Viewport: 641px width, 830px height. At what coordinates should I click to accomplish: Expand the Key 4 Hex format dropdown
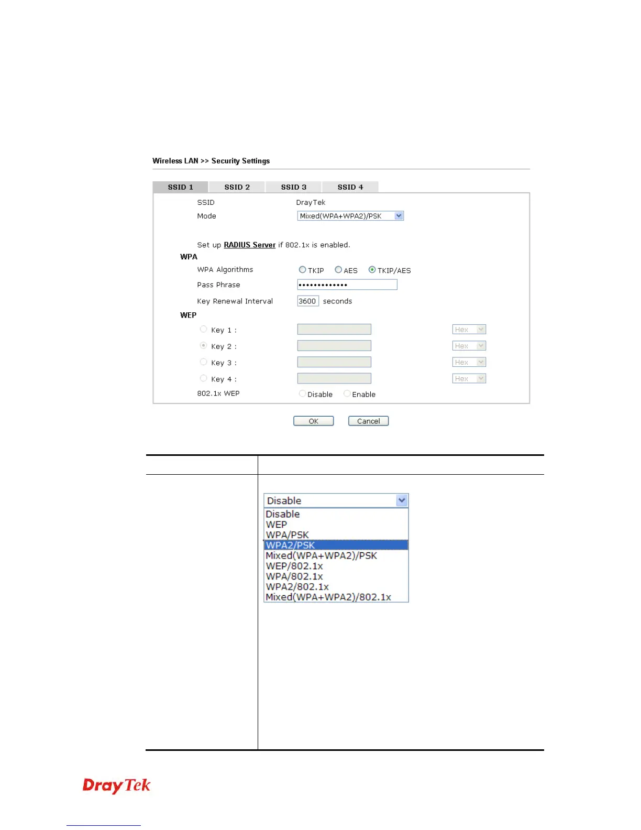(x=469, y=378)
